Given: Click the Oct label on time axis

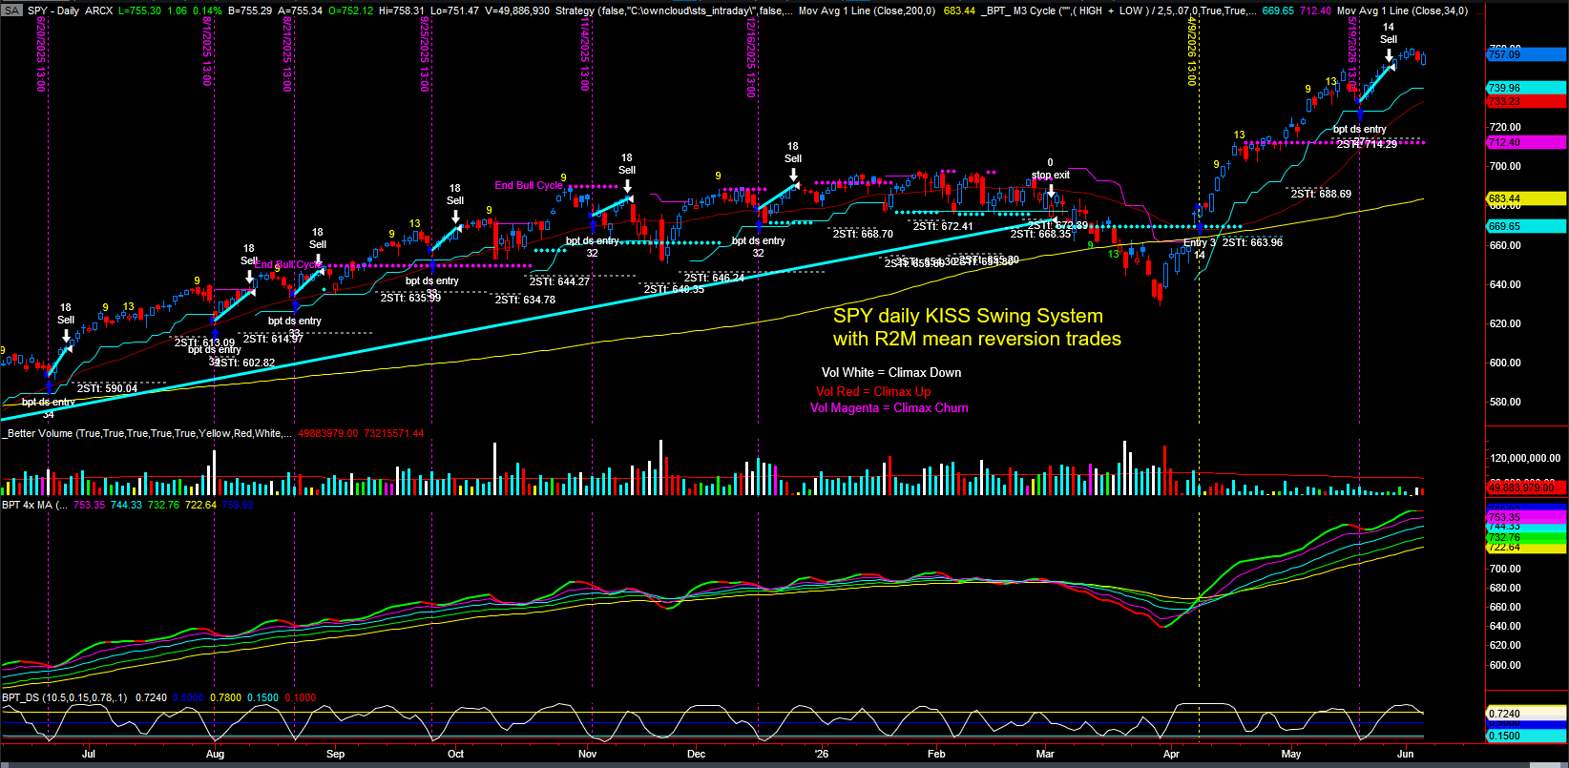Looking at the screenshot, I should pyautogui.click(x=456, y=754).
